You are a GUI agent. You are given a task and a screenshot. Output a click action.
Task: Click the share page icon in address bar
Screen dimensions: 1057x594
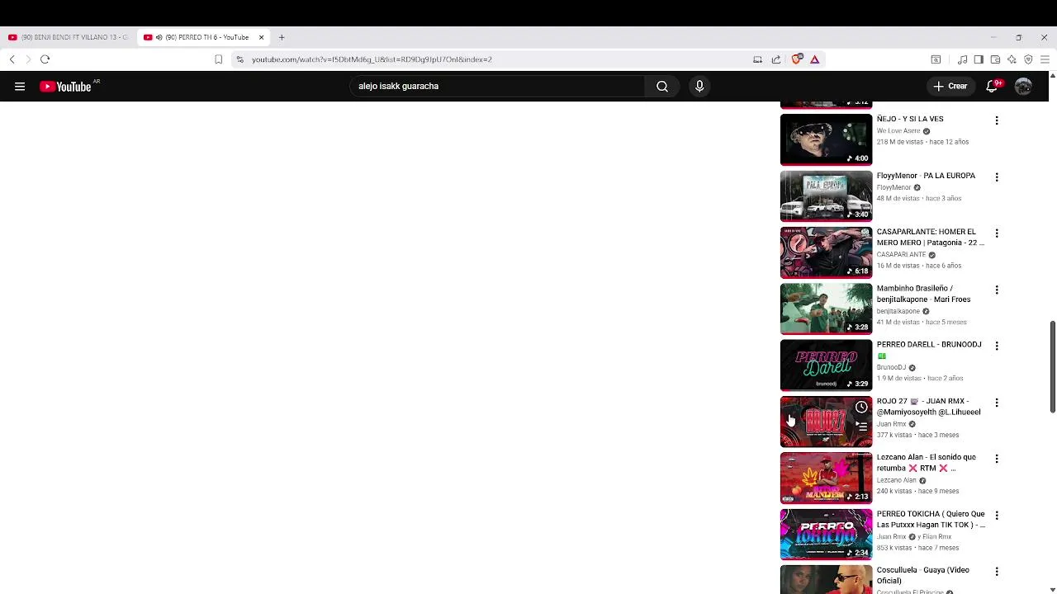(x=776, y=59)
